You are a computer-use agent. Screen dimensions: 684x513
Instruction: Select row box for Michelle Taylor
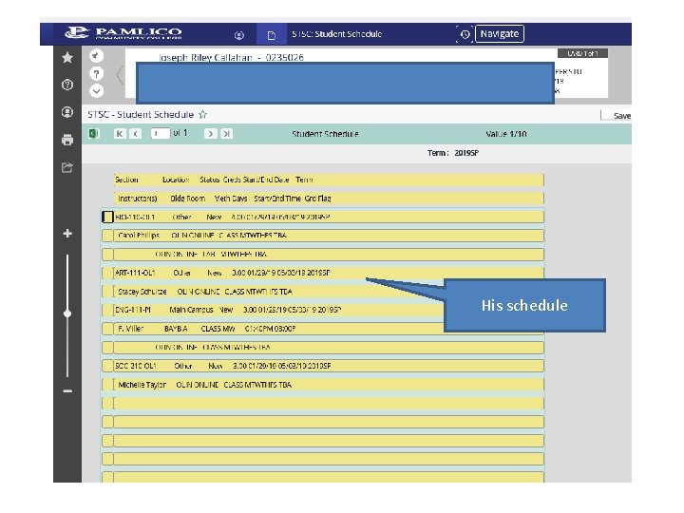coord(107,385)
